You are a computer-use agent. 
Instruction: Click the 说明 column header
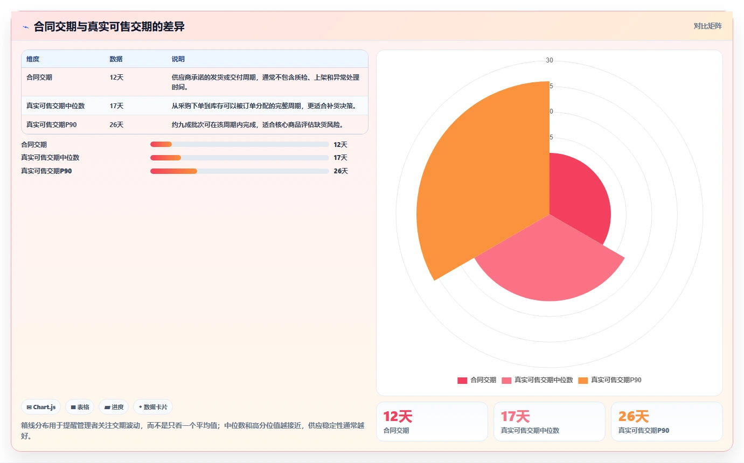178,59
